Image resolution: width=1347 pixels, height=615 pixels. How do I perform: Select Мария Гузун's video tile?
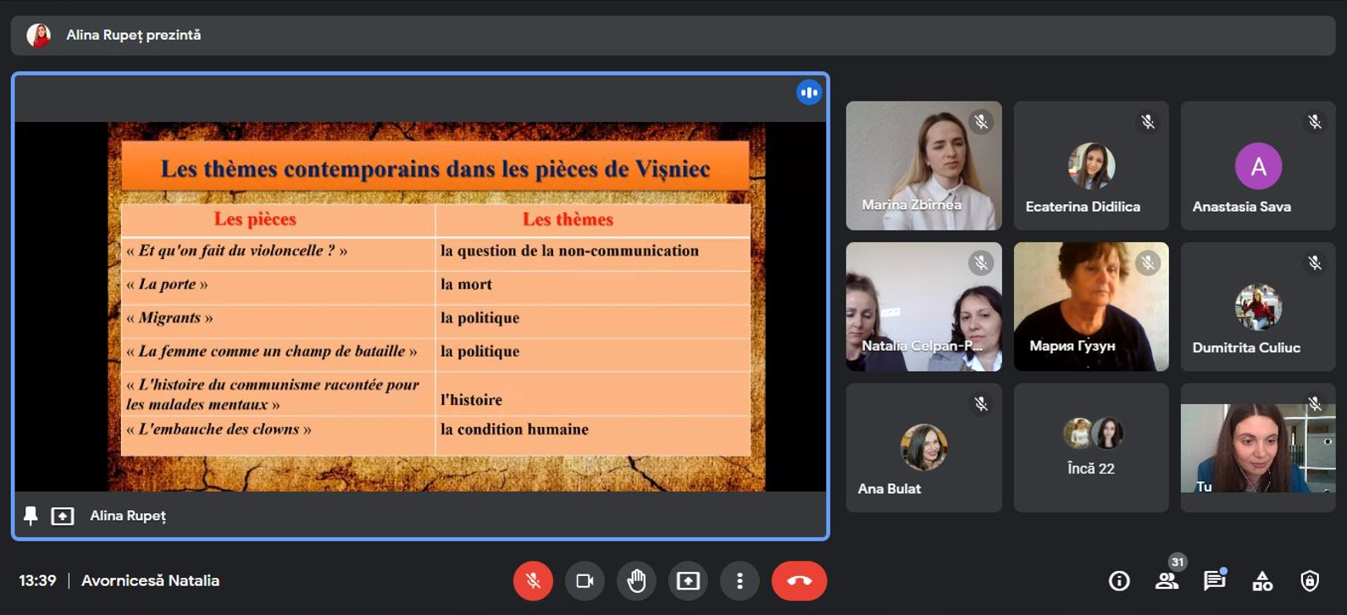point(1091,307)
